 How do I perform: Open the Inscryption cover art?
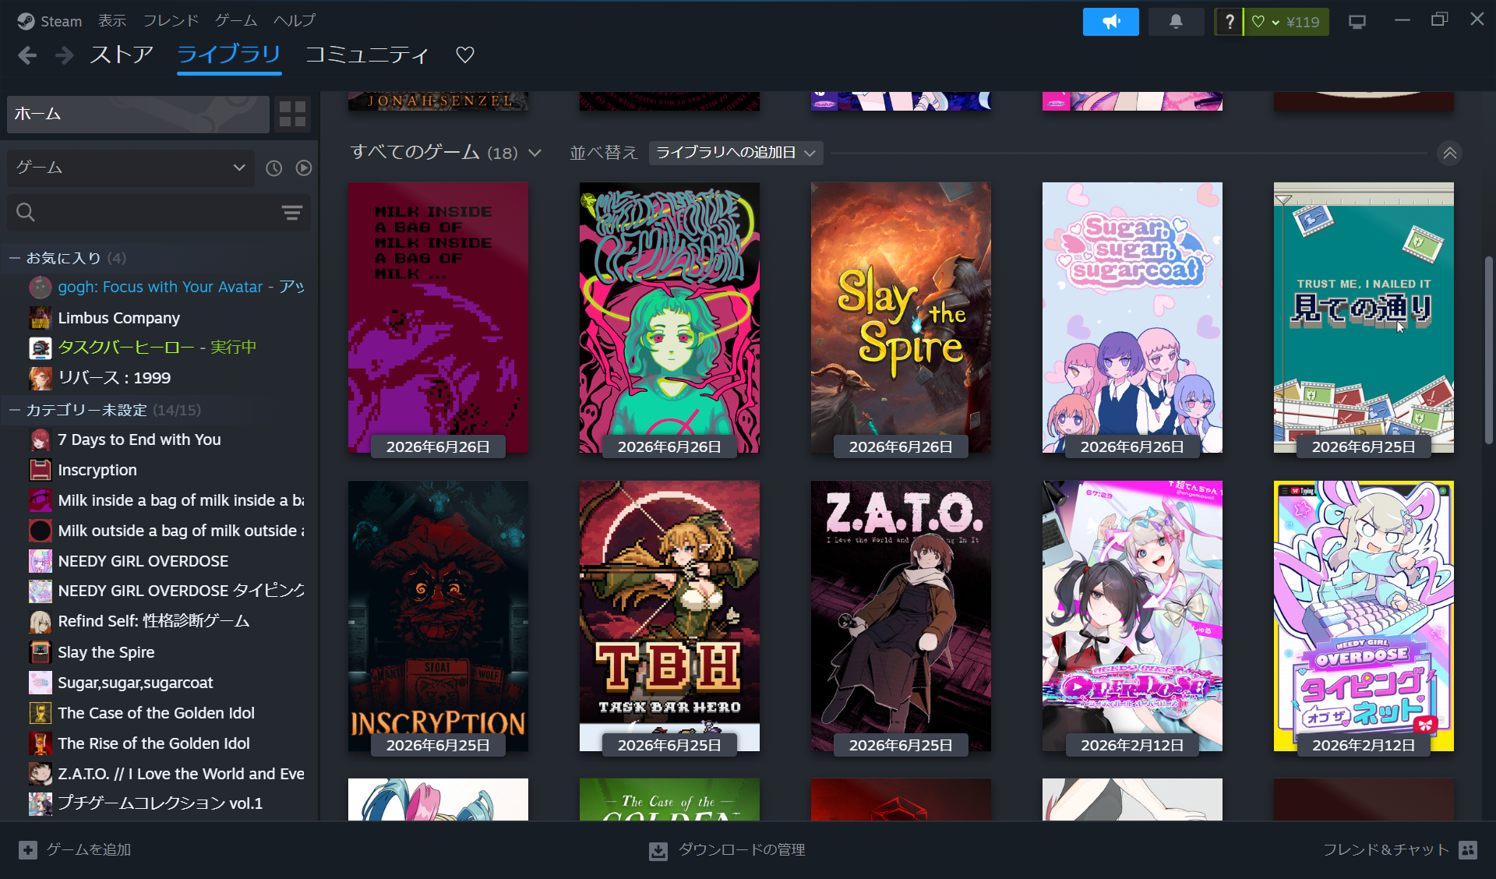click(438, 616)
